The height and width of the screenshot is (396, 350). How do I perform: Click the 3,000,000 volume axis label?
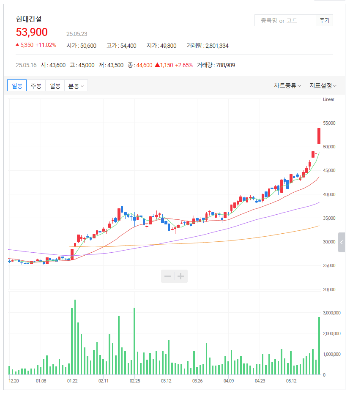(x=331, y=313)
